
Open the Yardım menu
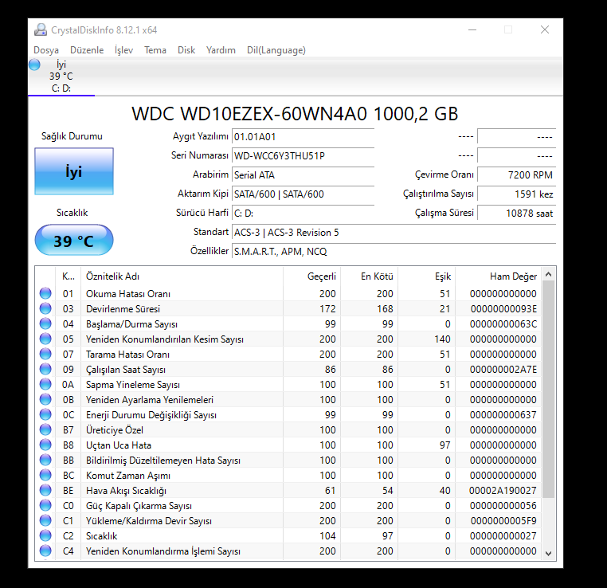[221, 50]
